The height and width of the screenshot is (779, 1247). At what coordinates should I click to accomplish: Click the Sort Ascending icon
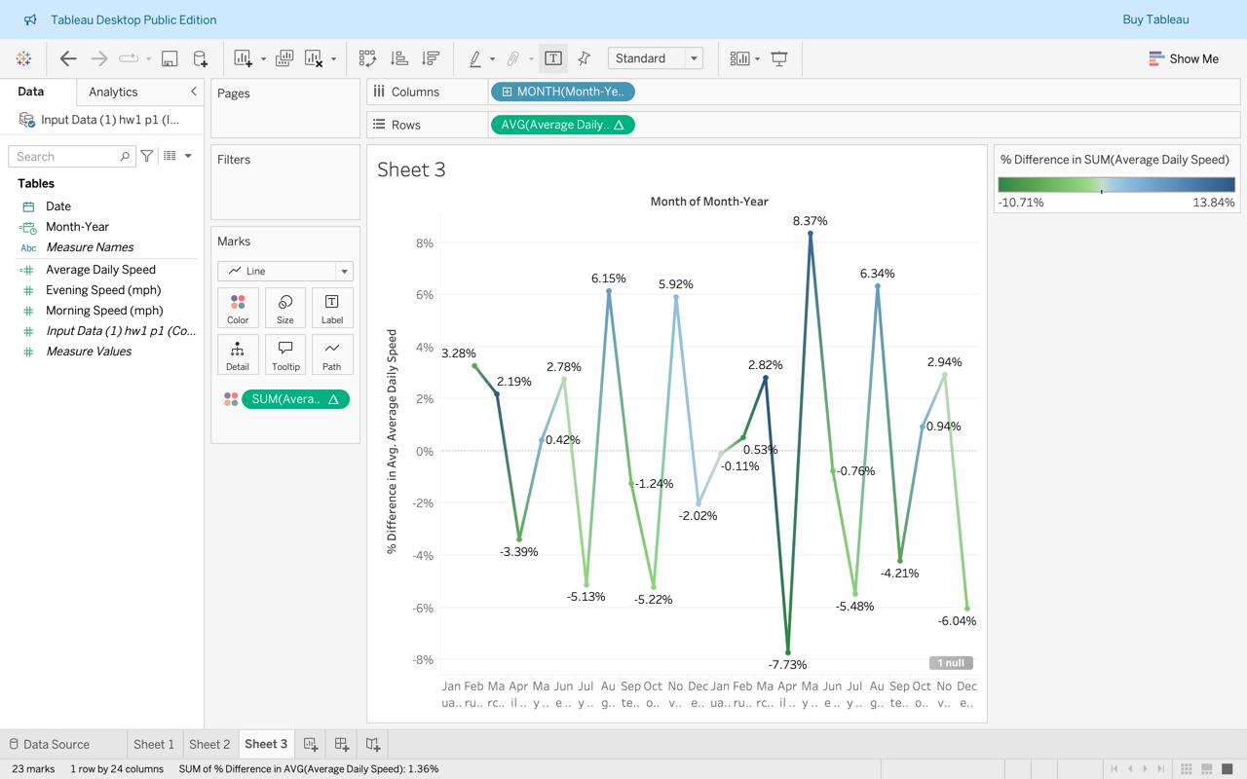pos(398,58)
